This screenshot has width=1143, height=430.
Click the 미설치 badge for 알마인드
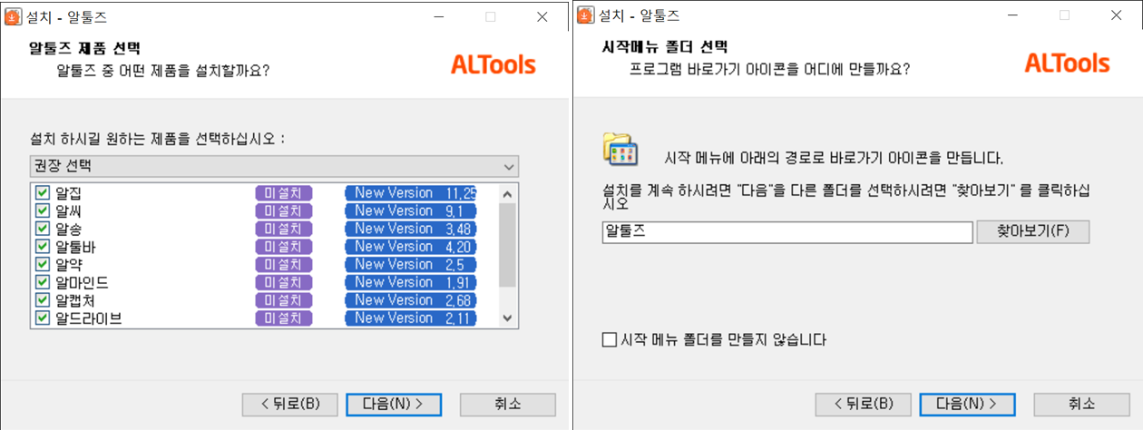(x=284, y=282)
